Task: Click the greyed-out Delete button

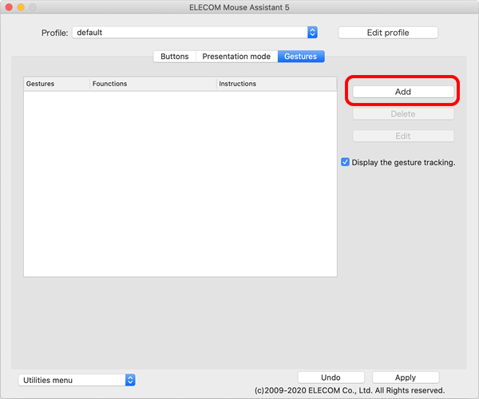Action: click(x=403, y=114)
